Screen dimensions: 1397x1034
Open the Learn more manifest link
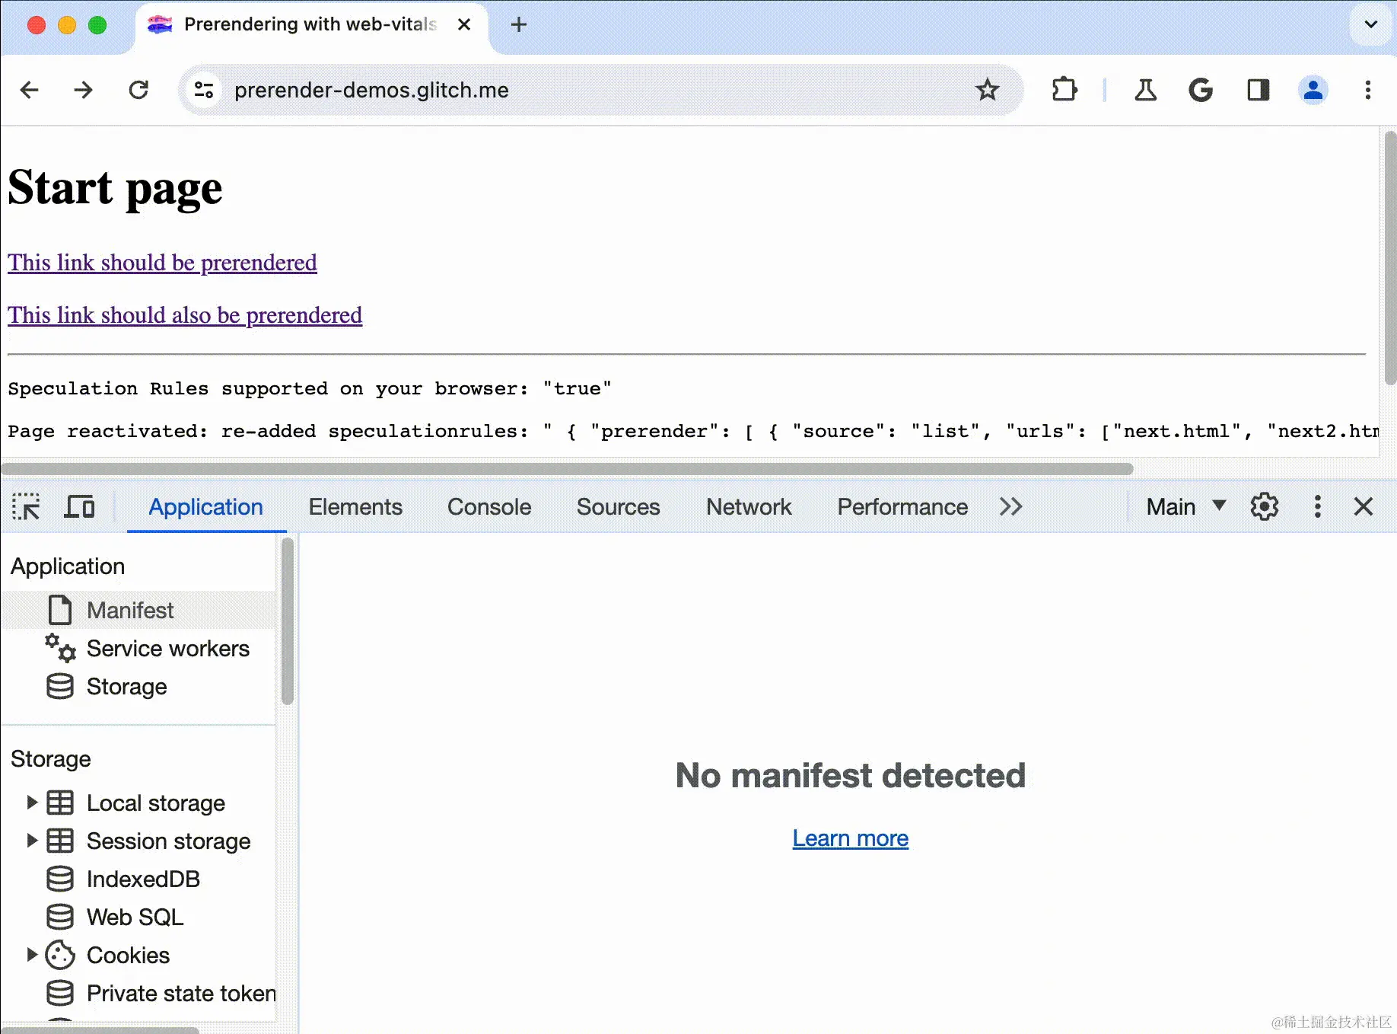(x=850, y=838)
